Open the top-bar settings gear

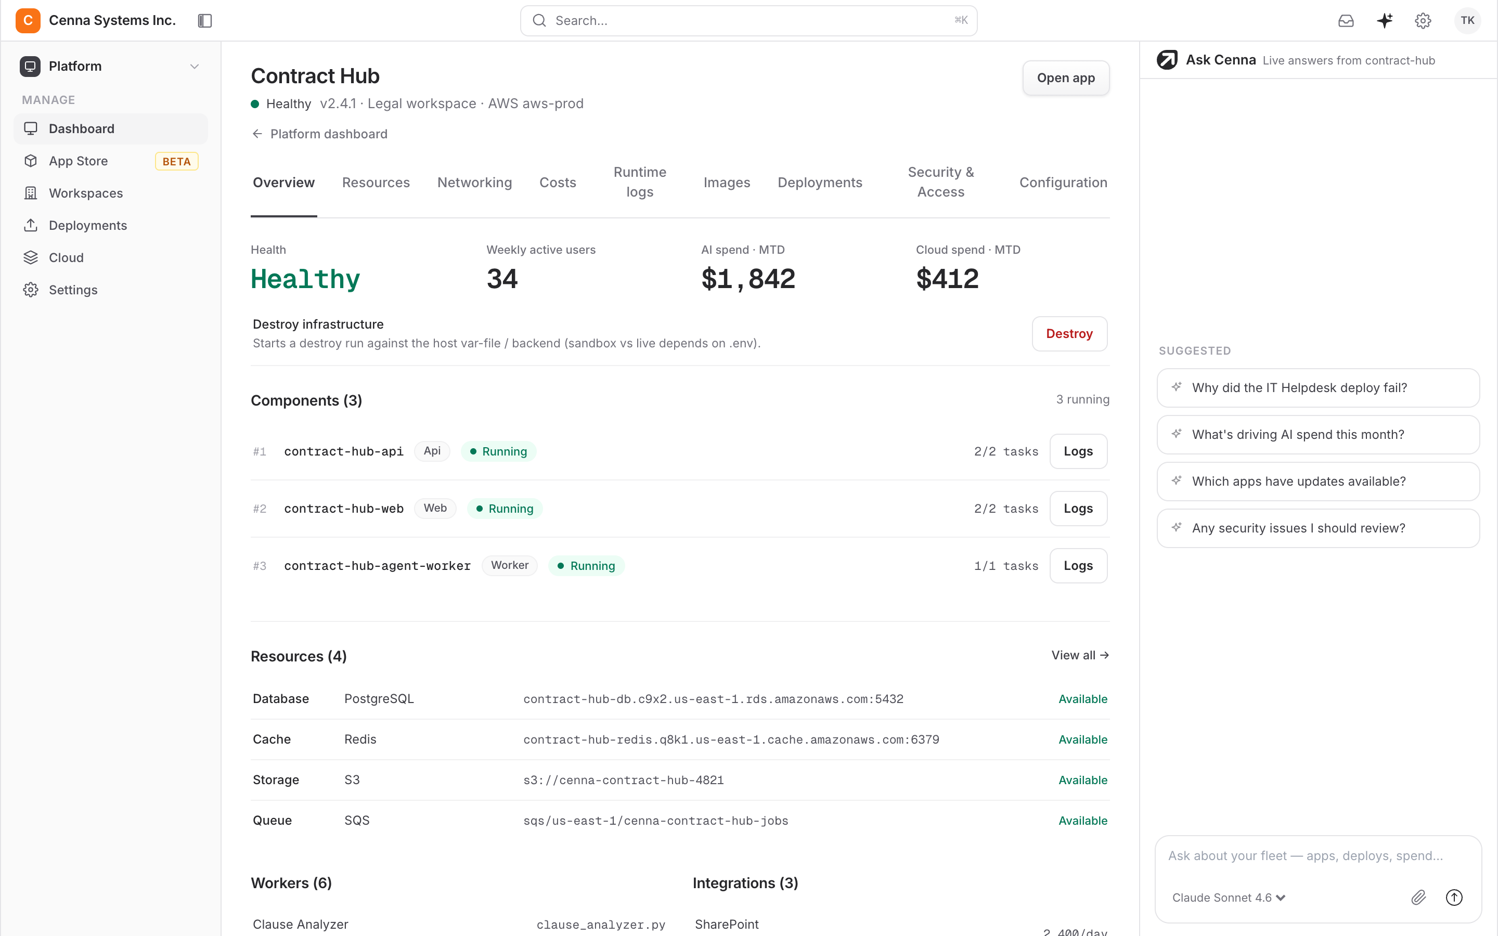(x=1423, y=20)
